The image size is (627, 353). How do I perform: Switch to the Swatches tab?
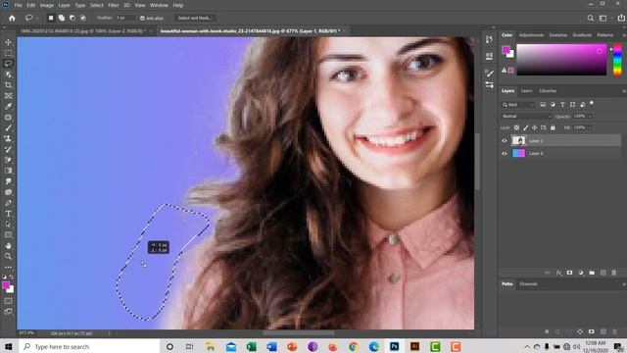point(557,35)
